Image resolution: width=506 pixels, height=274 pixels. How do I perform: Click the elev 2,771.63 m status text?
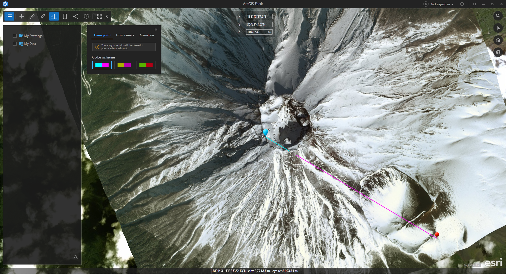tap(259, 271)
